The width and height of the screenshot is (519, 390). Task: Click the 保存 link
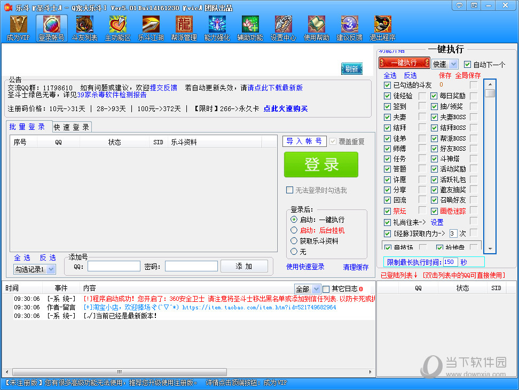(445, 75)
